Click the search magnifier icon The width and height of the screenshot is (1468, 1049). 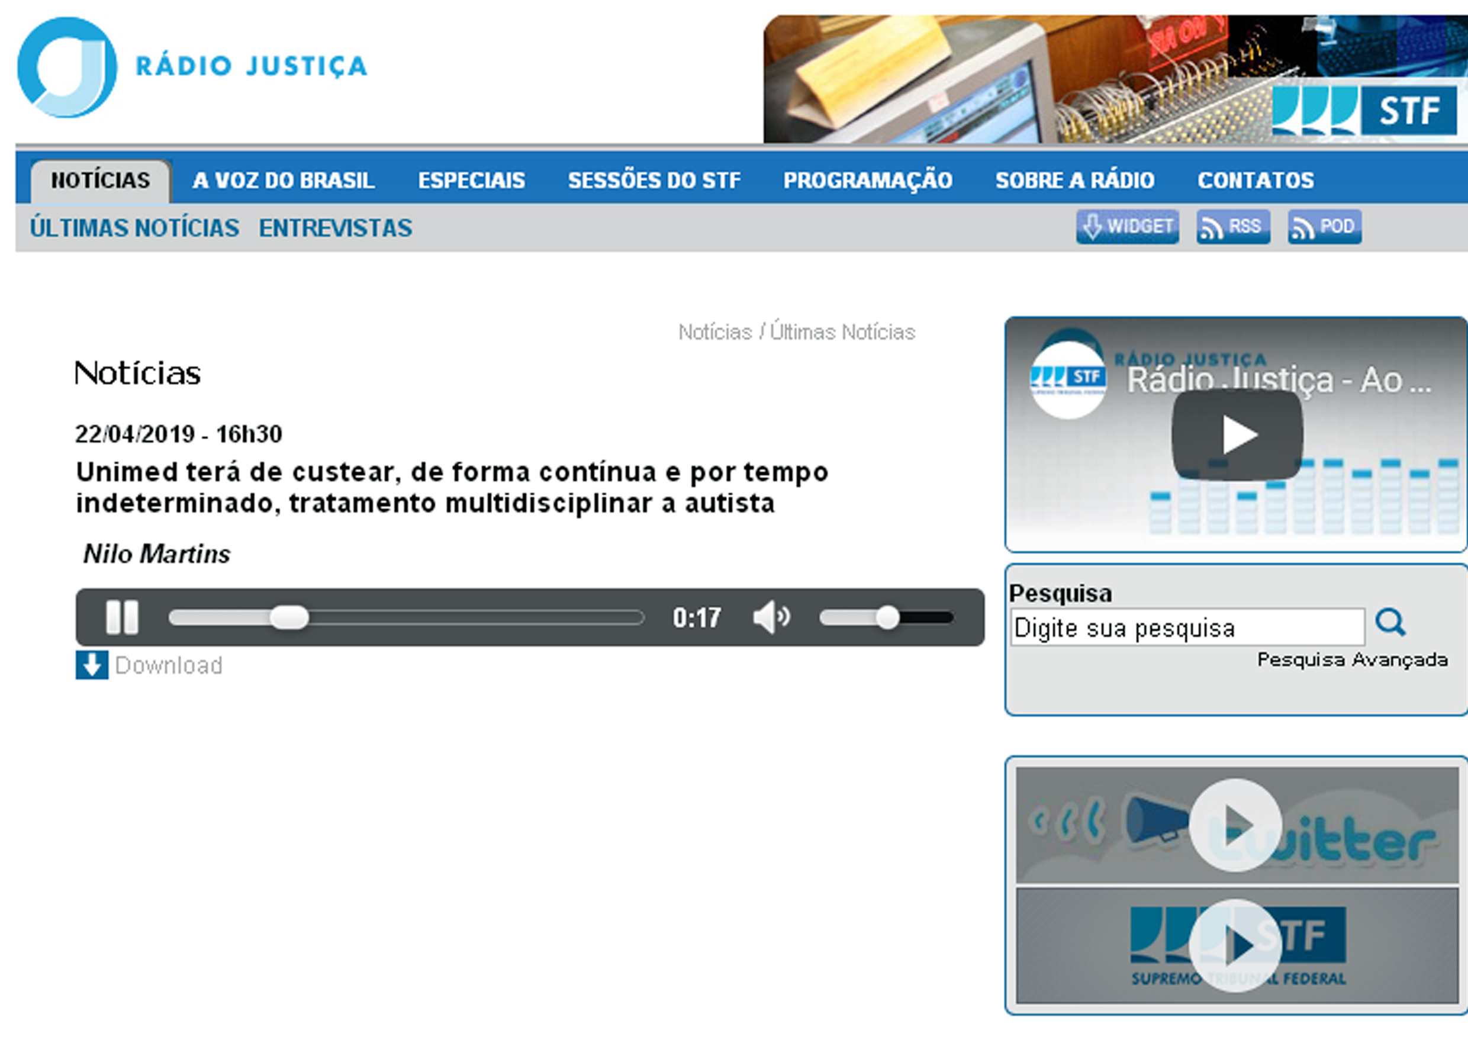pyautogui.click(x=1390, y=623)
